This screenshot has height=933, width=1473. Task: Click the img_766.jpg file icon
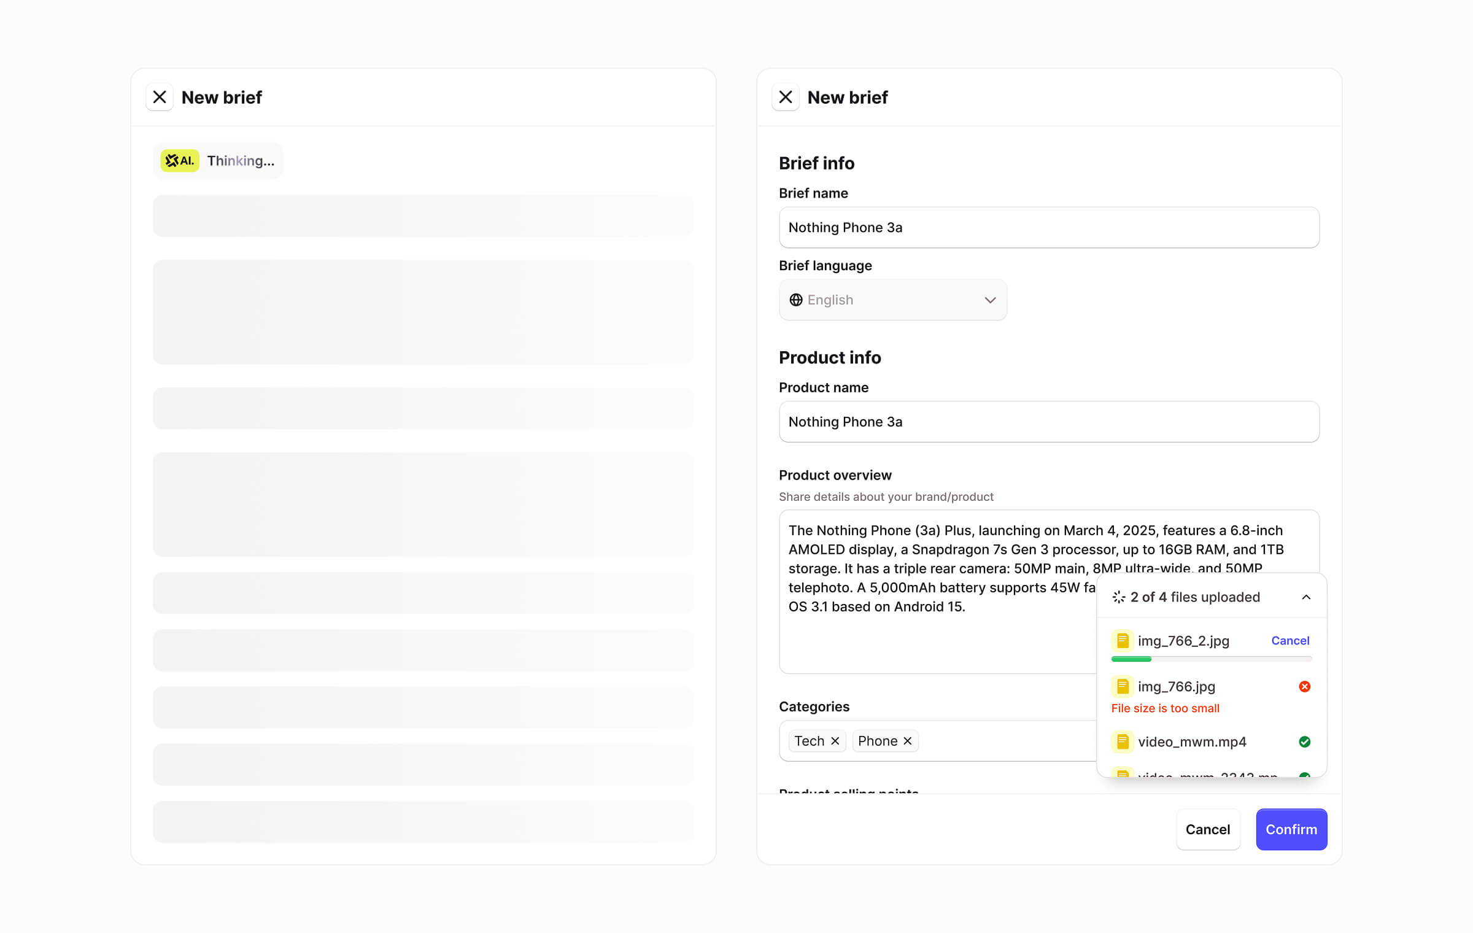coord(1123,686)
